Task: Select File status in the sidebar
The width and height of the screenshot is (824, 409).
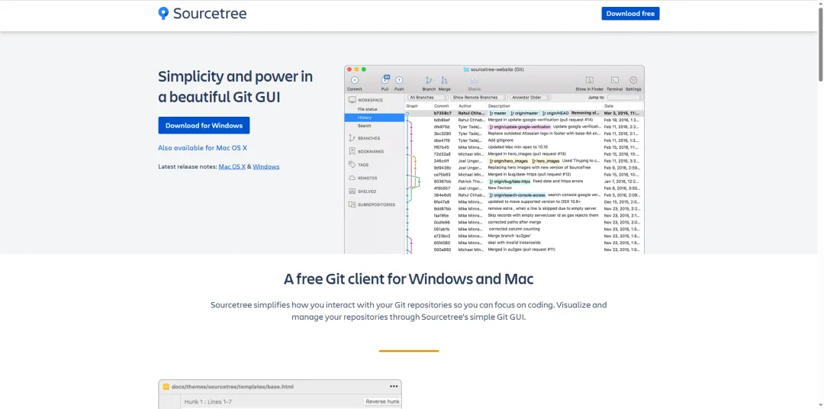Action: click(x=367, y=109)
